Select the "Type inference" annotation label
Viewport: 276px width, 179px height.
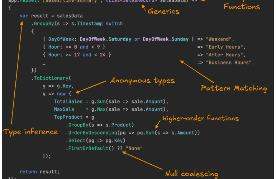coord(30,132)
